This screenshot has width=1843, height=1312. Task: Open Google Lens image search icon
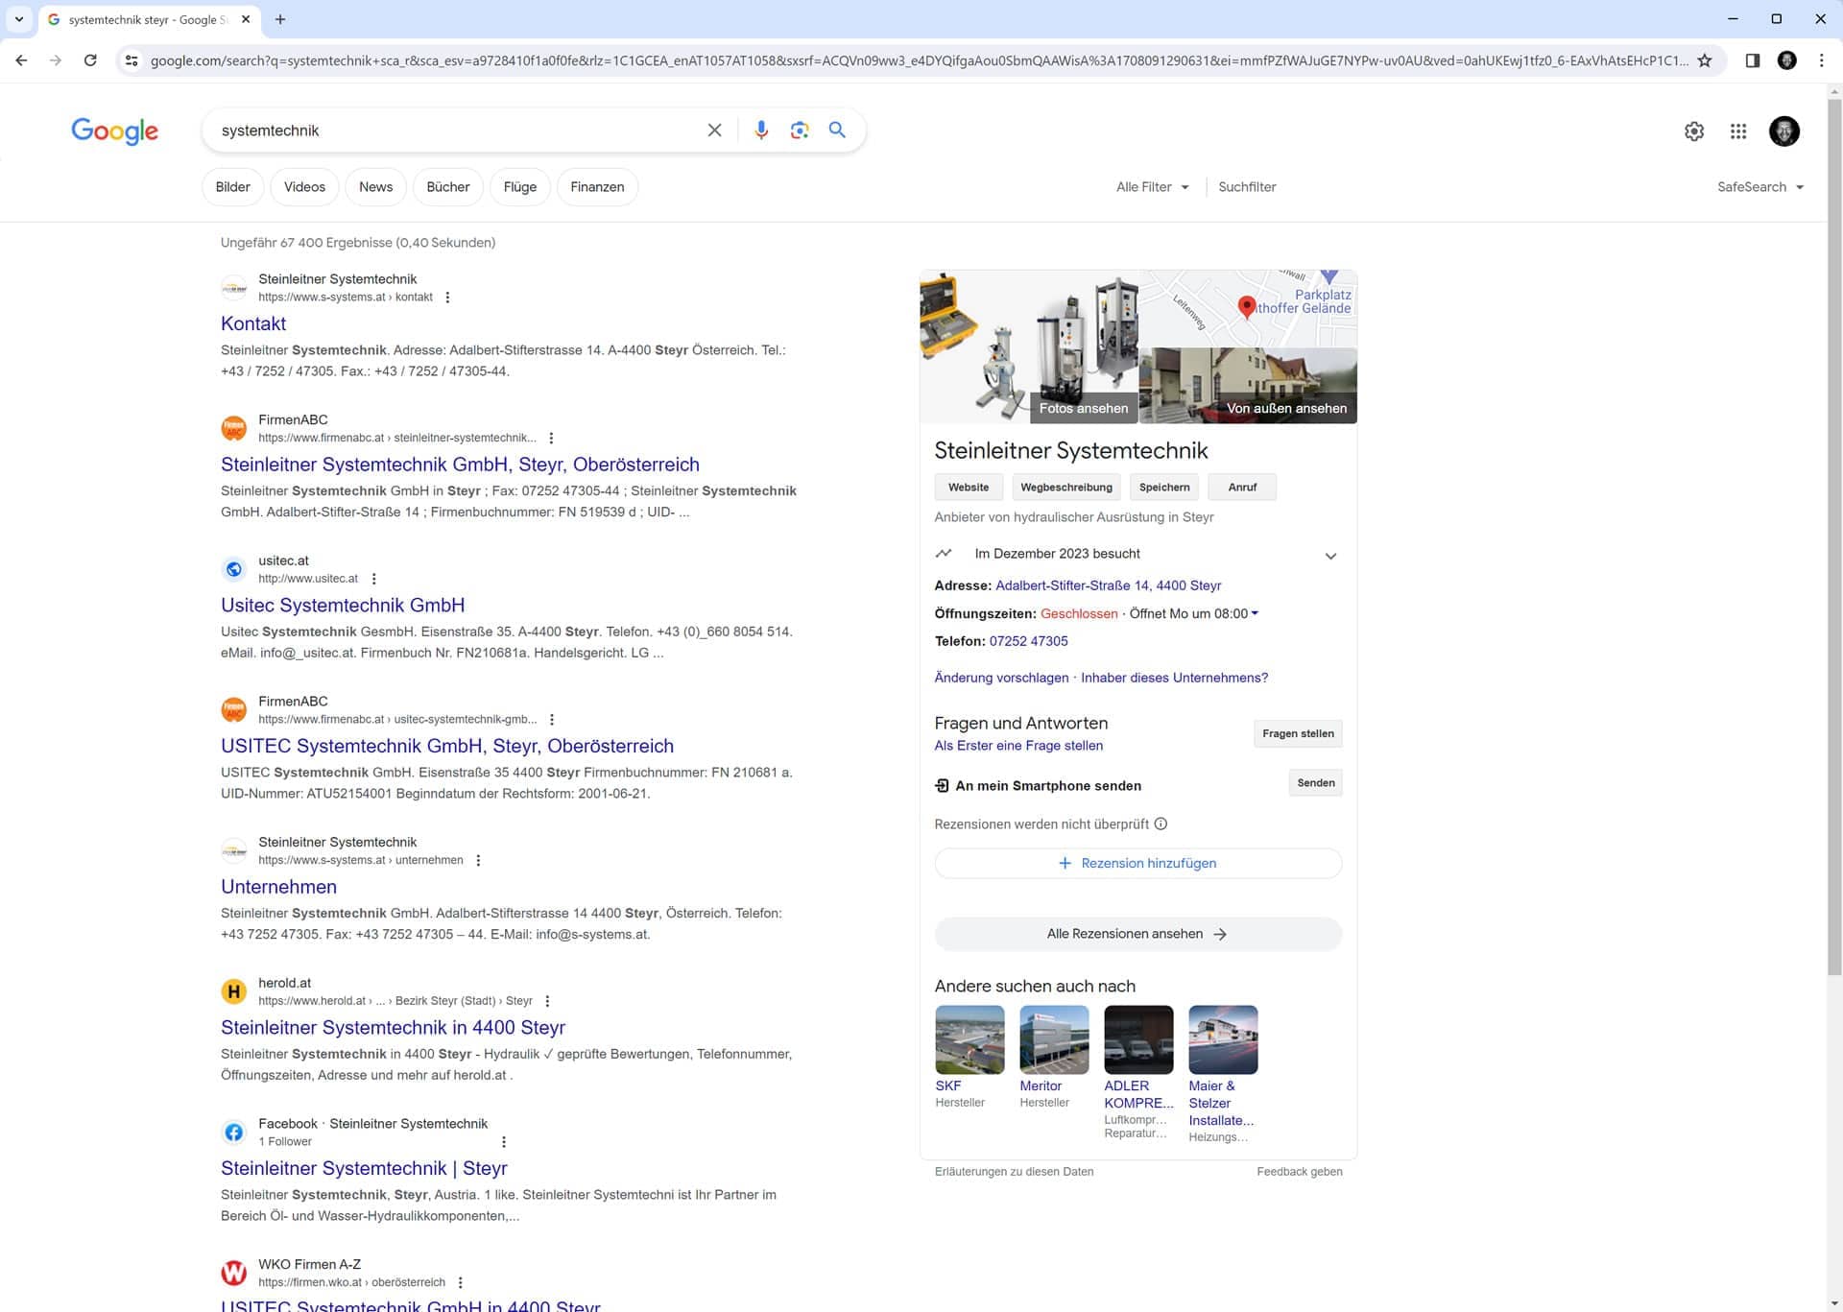coord(799,131)
